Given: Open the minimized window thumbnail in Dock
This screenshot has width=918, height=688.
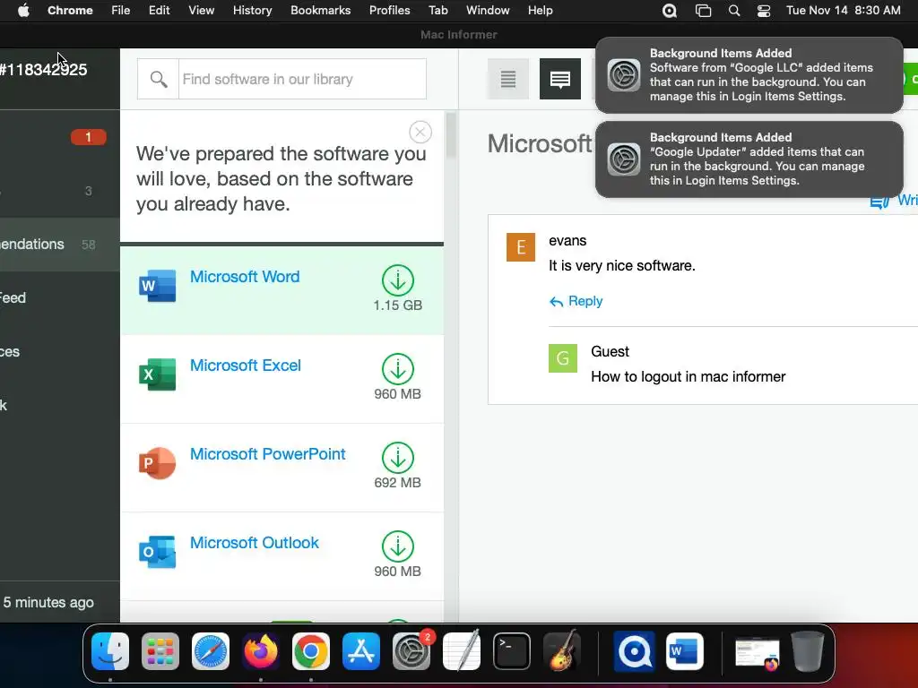Looking at the screenshot, I should pyautogui.click(x=758, y=653).
